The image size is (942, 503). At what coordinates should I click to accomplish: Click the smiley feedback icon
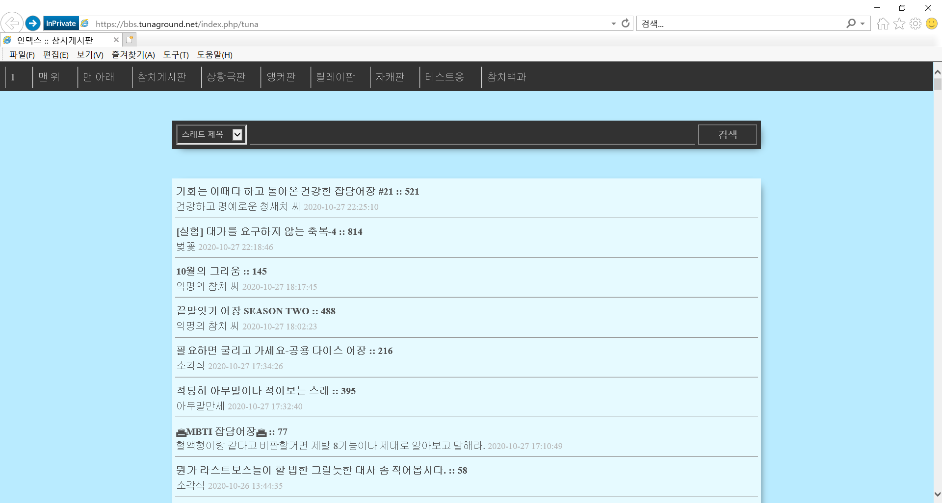[x=932, y=24]
